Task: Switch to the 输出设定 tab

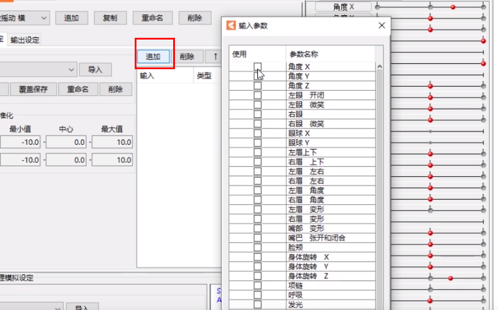Action: 24,40
